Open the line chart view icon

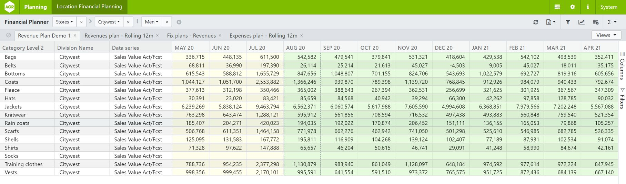[582, 22]
